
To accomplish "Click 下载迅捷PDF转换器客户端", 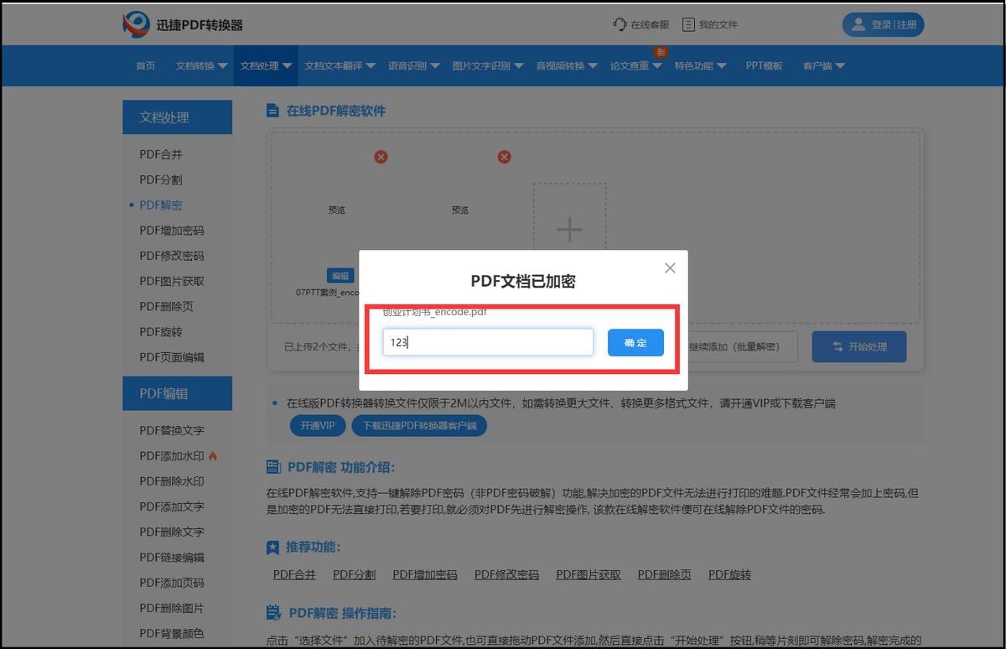I will [x=419, y=425].
